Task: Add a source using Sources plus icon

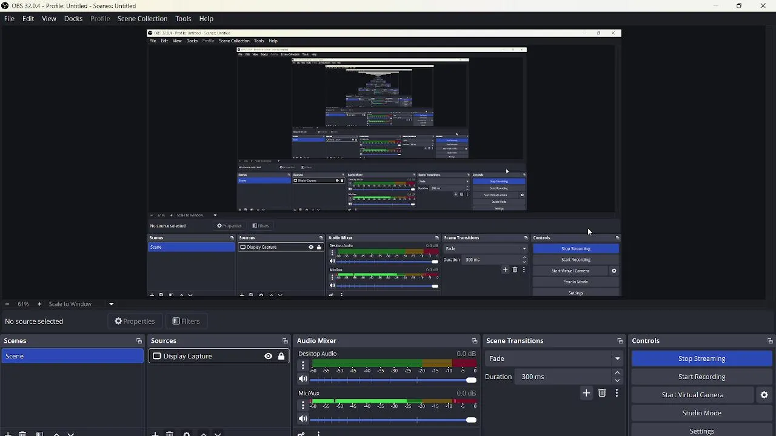Action: 155,434
